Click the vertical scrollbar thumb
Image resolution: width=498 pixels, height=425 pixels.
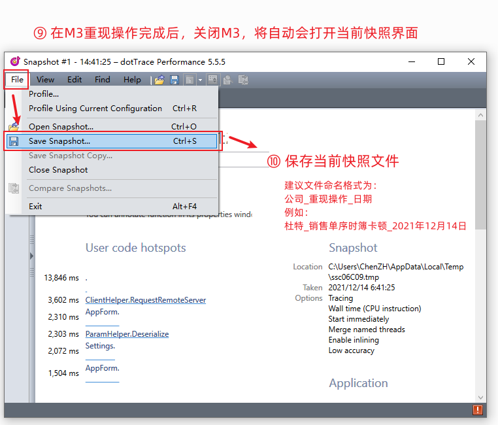480,175
